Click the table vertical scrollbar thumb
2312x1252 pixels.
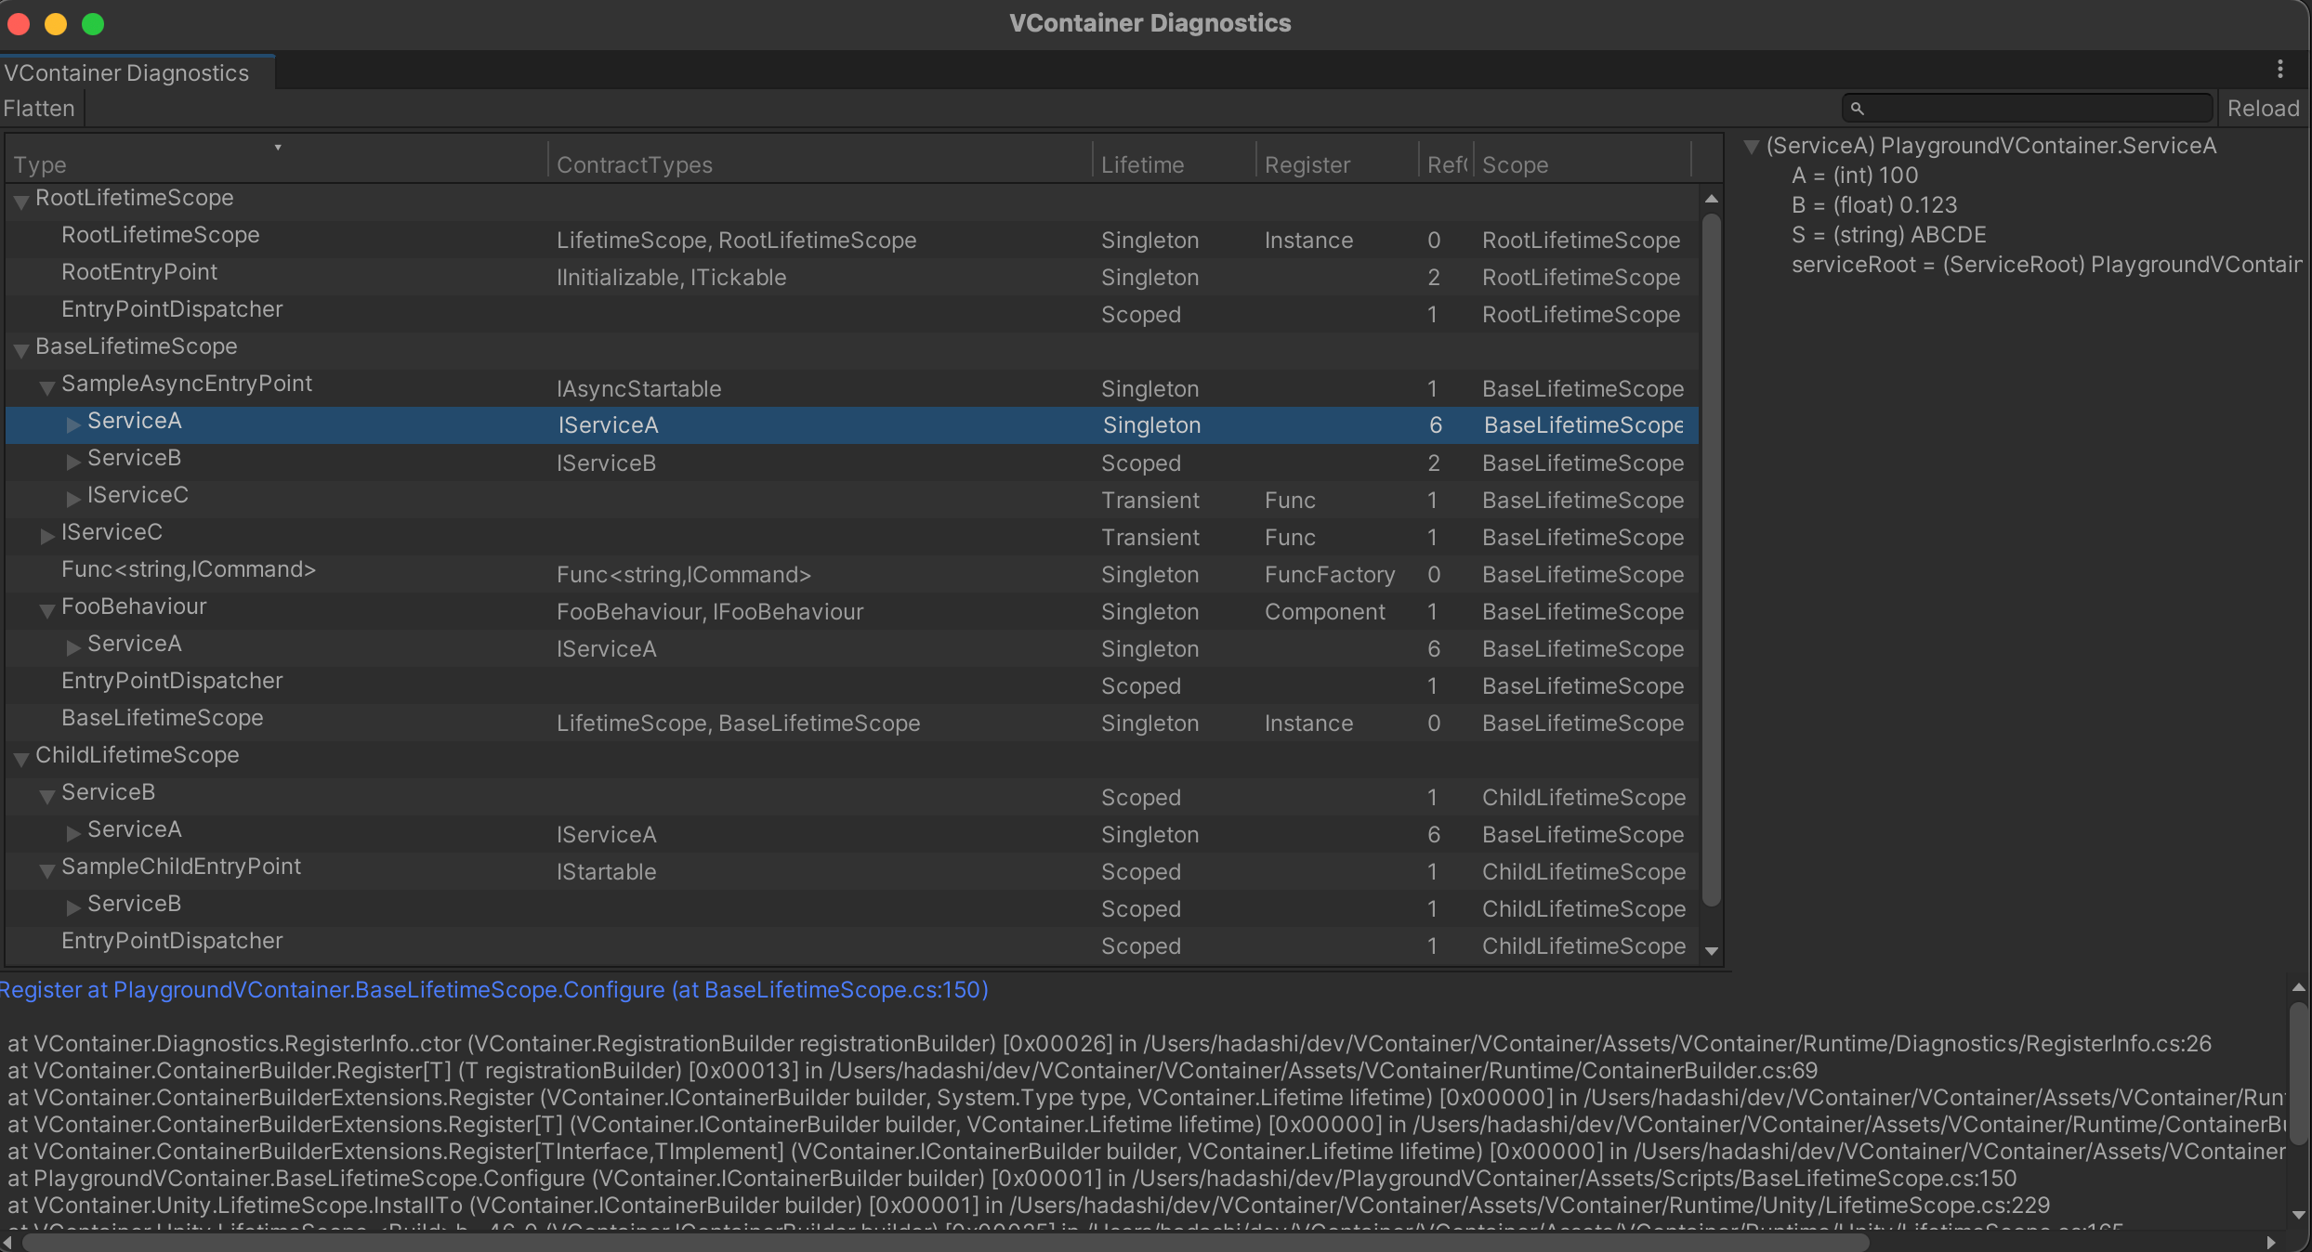coord(1711,557)
